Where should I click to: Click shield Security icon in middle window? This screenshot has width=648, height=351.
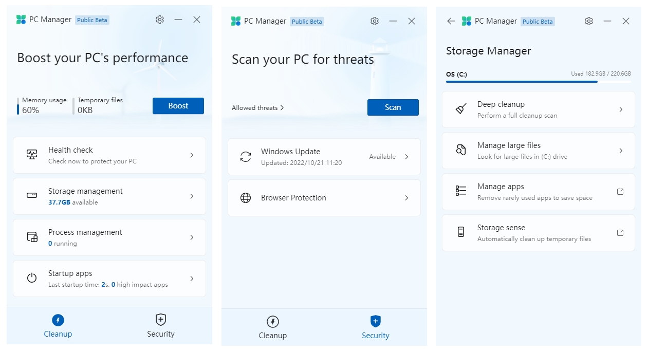tap(376, 321)
